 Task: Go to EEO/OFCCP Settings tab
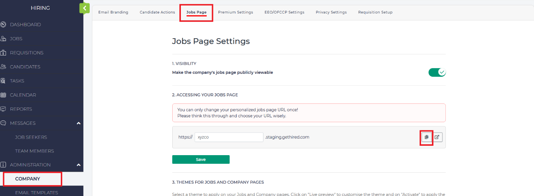tap(284, 12)
